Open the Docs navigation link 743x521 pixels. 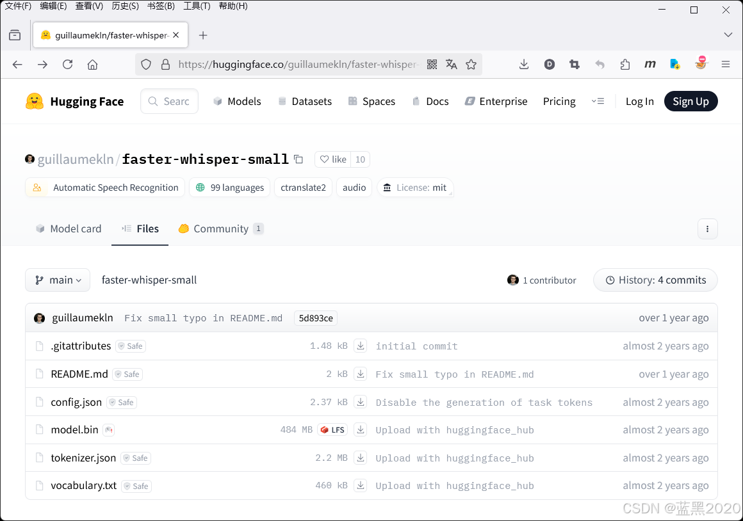point(430,101)
